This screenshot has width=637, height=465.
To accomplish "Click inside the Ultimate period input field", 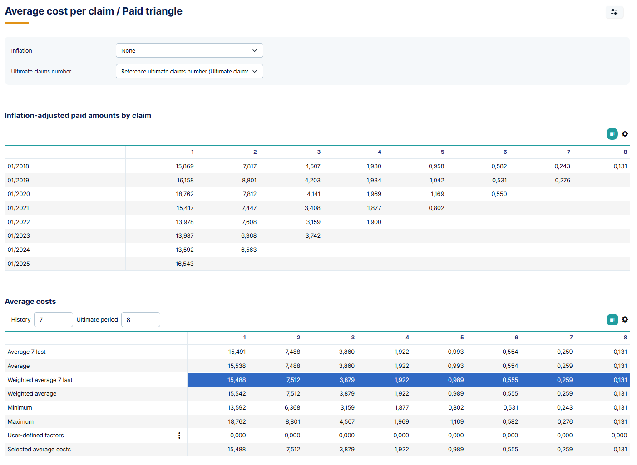I will point(140,319).
